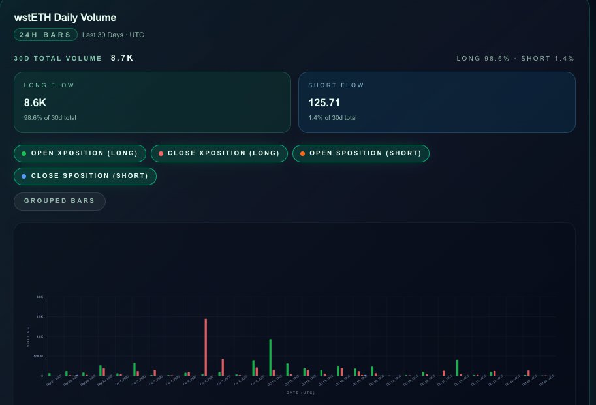Viewport: 596px width, 405px height.
Task: Open the Long Flow 8.6K card
Action: pos(152,102)
